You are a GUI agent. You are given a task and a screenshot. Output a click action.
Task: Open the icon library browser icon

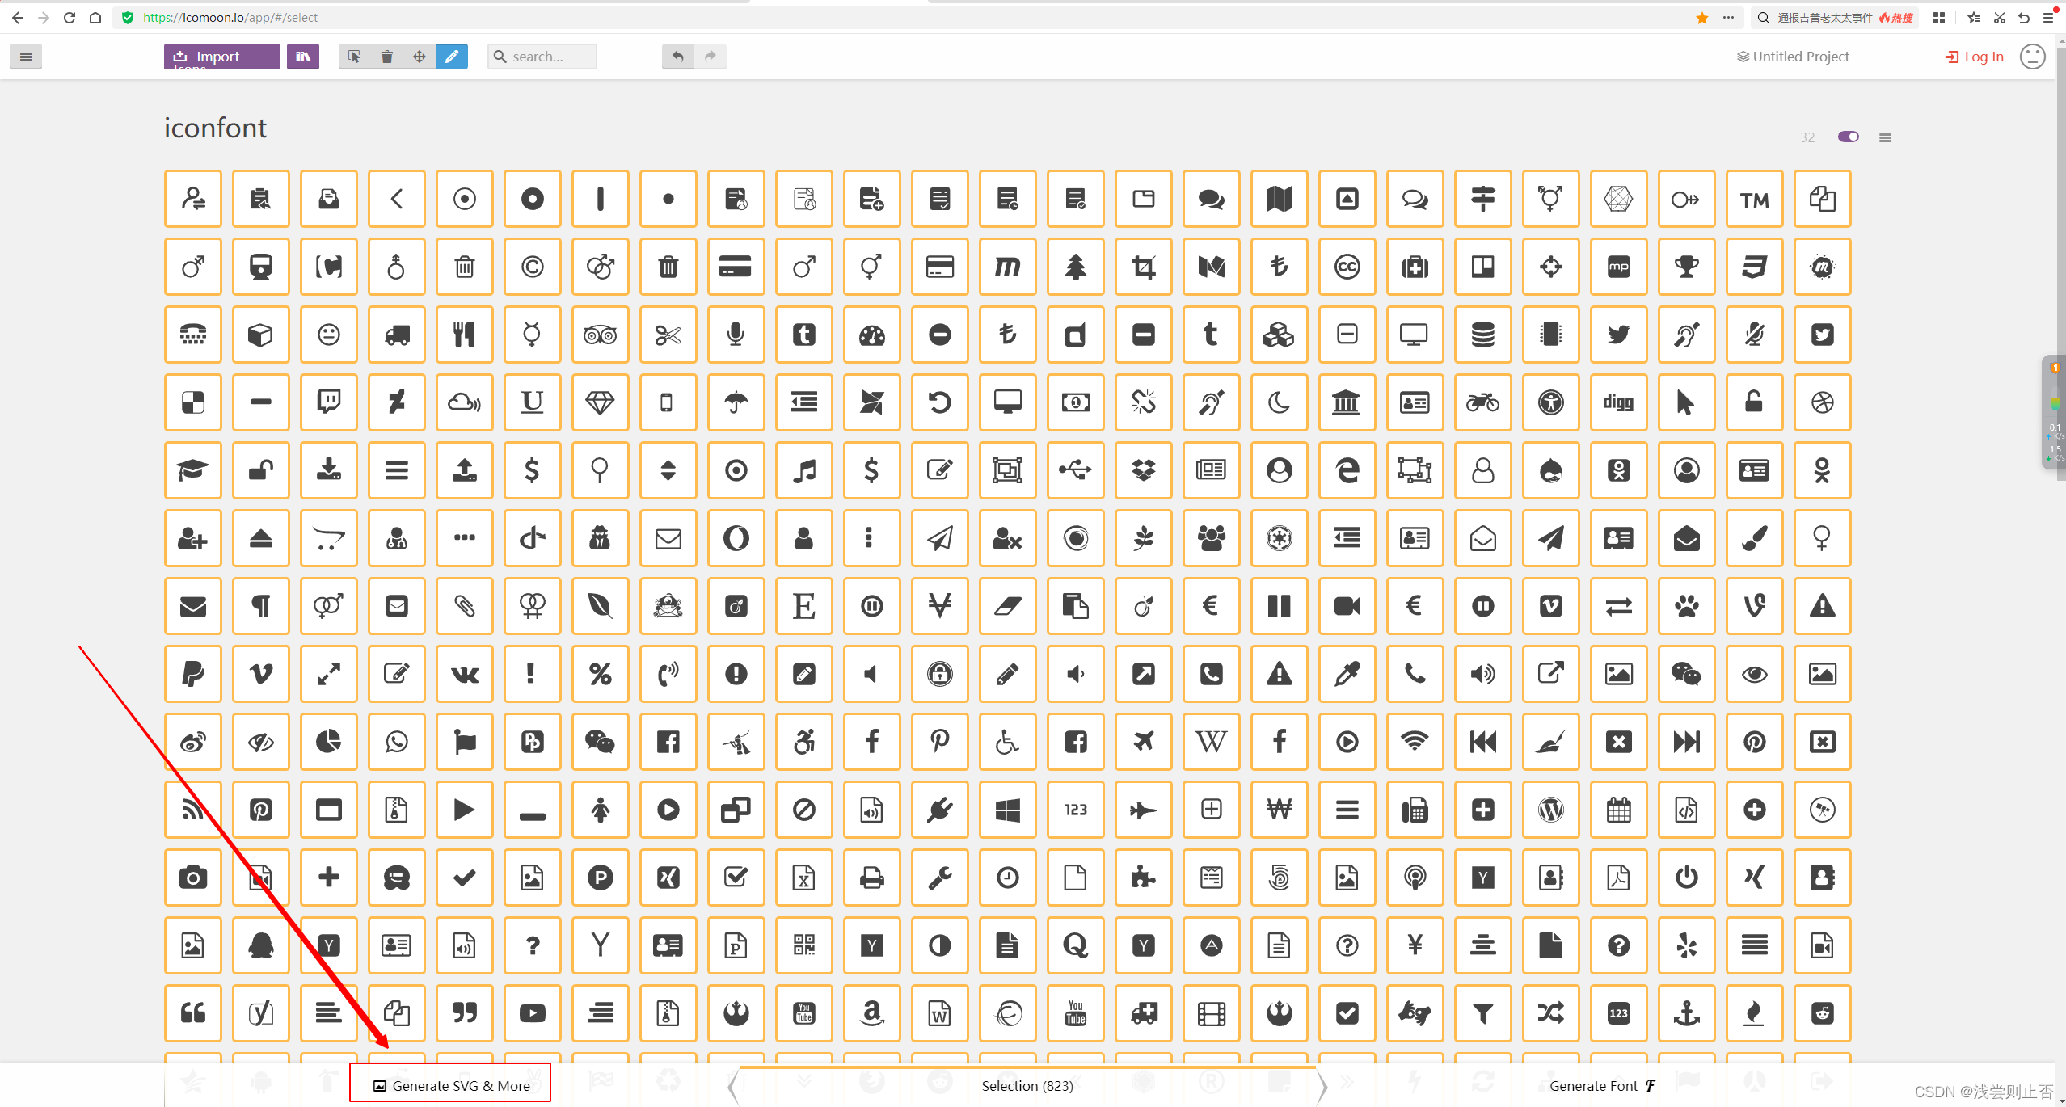click(303, 57)
